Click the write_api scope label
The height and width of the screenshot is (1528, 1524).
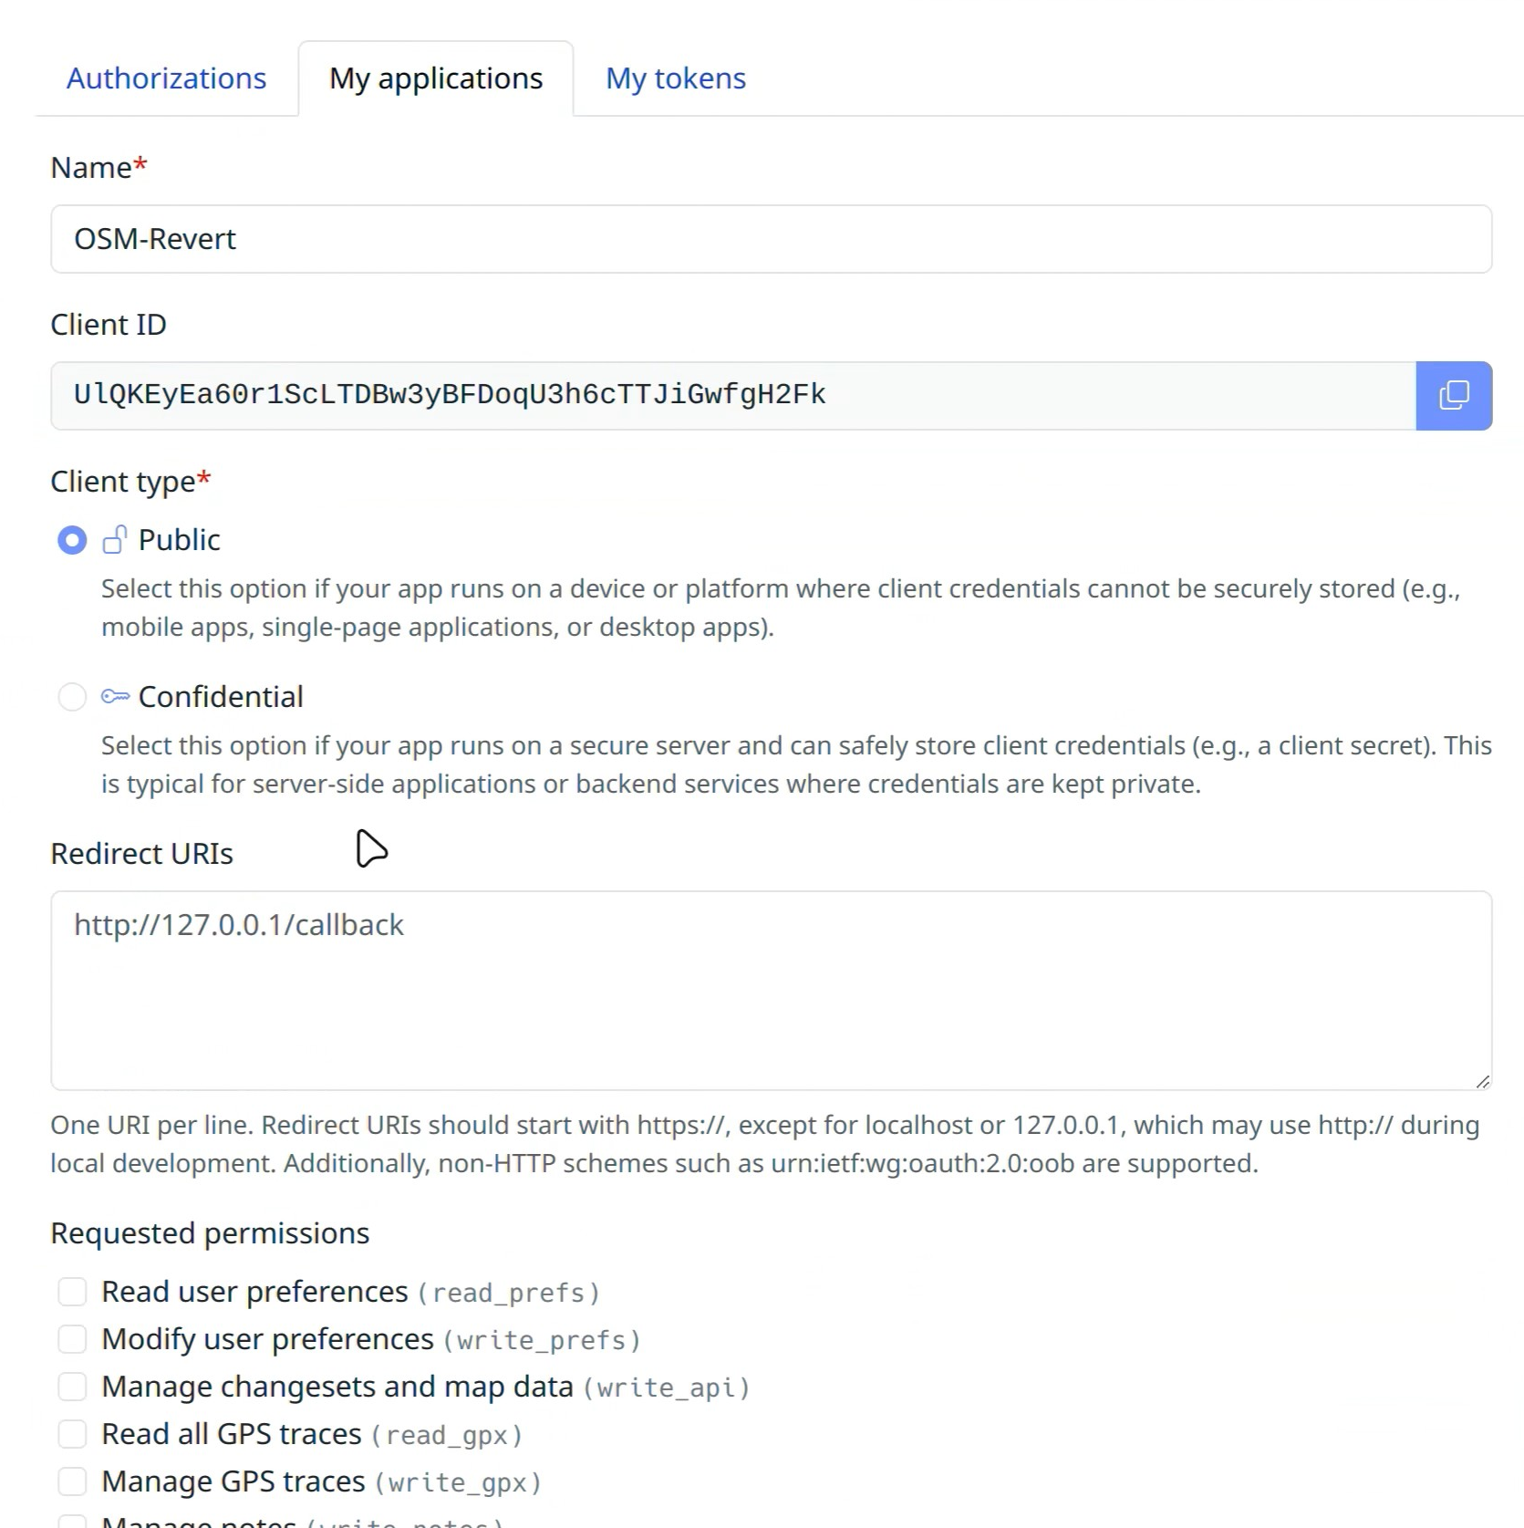[x=667, y=1388]
